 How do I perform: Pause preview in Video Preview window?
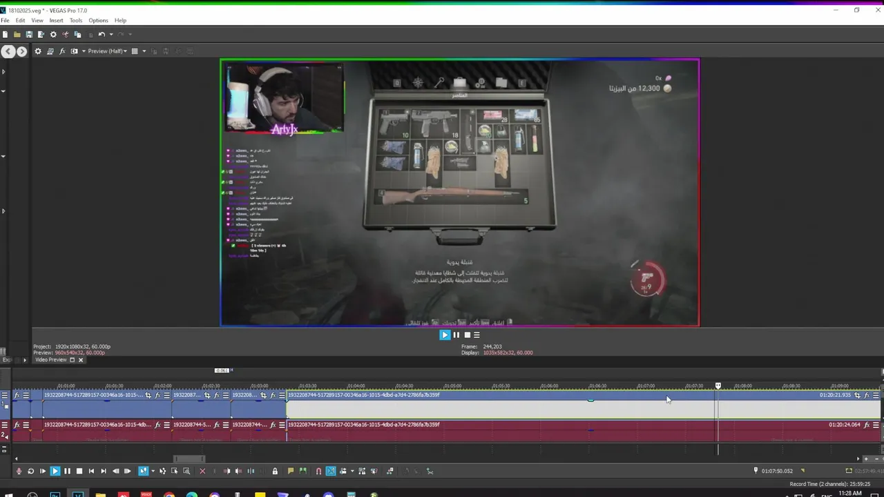[456, 335]
